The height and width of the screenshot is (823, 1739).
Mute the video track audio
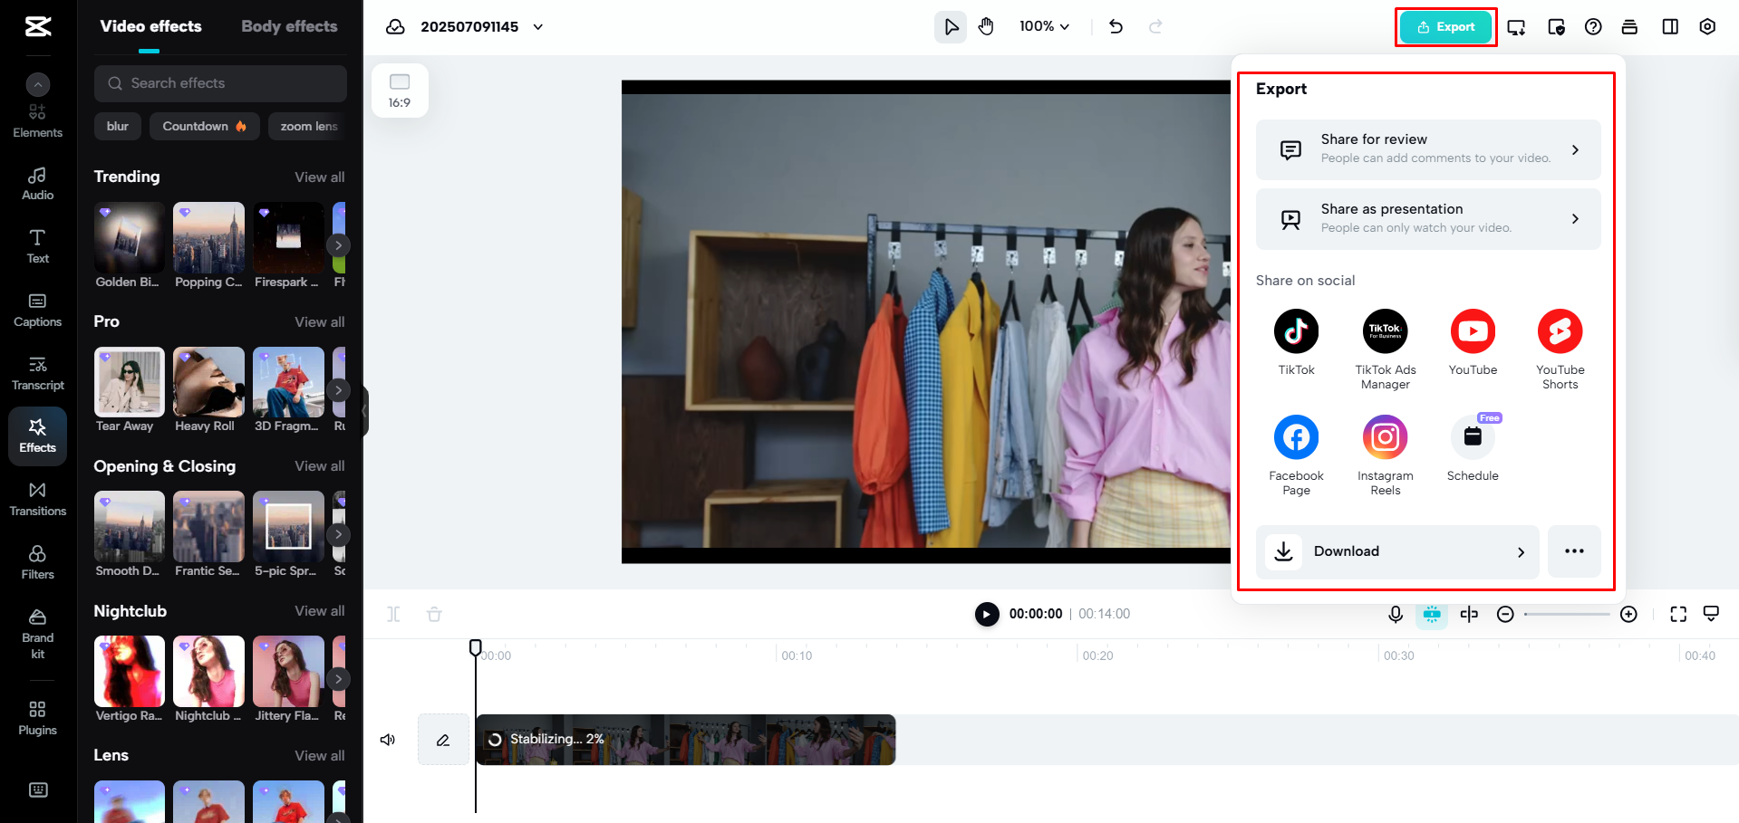(x=388, y=739)
